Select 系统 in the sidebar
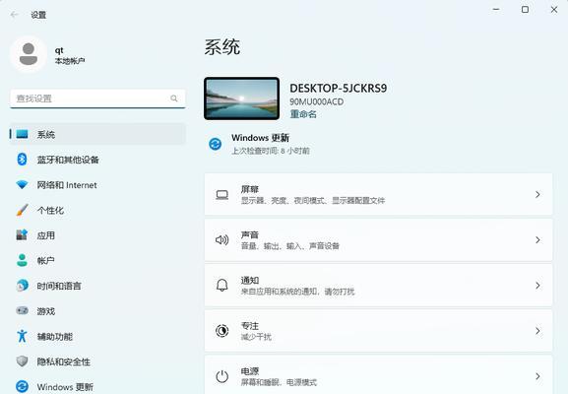 pos(97,134)
